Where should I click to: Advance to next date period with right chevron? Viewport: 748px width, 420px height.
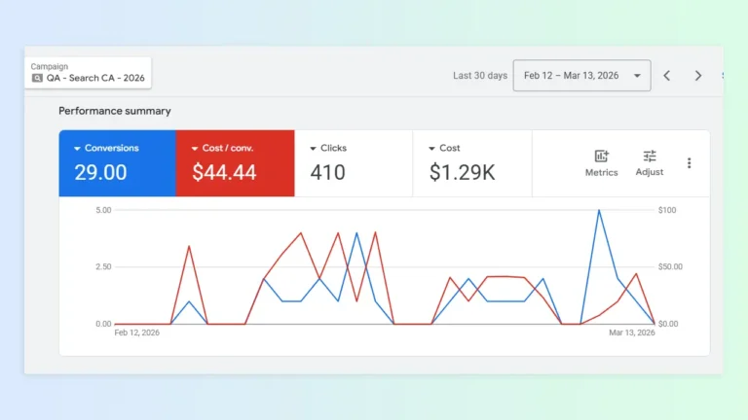(697, 76)
